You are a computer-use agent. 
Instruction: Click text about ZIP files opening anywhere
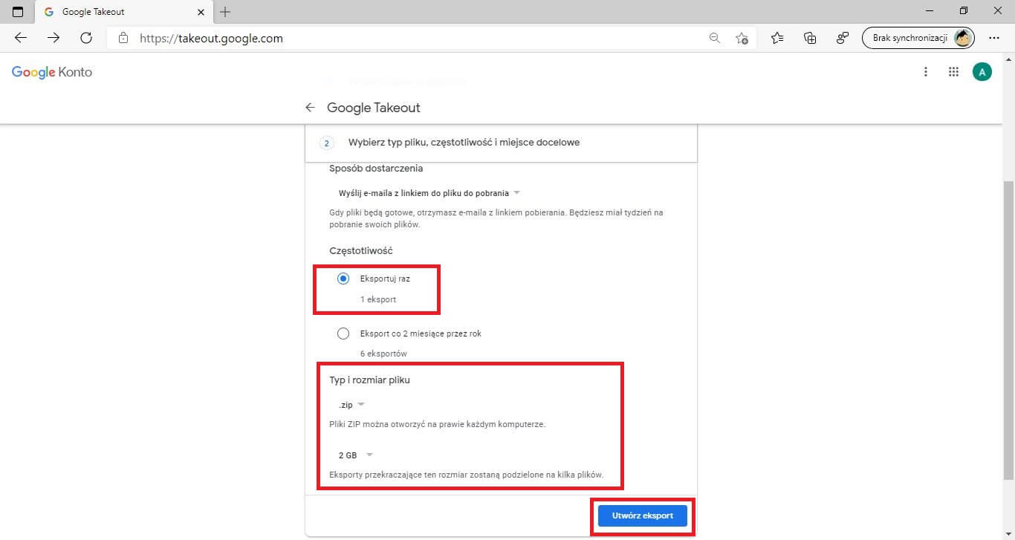tap(438, 425)
